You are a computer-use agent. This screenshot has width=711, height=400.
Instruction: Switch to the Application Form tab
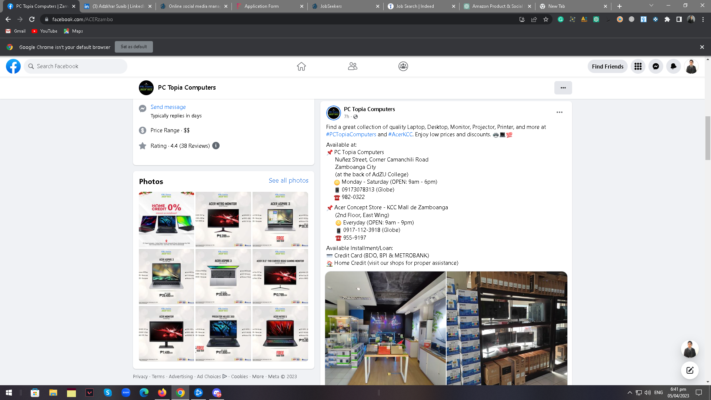pos(269,6)
